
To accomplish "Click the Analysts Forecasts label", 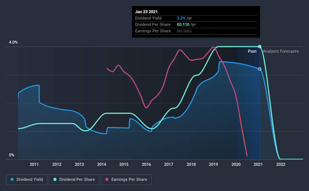I will point(281,51).
